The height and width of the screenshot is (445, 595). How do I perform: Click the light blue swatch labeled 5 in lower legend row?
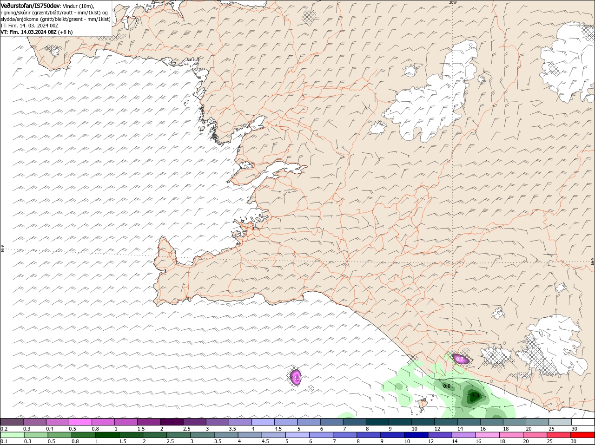coord(297,435)
